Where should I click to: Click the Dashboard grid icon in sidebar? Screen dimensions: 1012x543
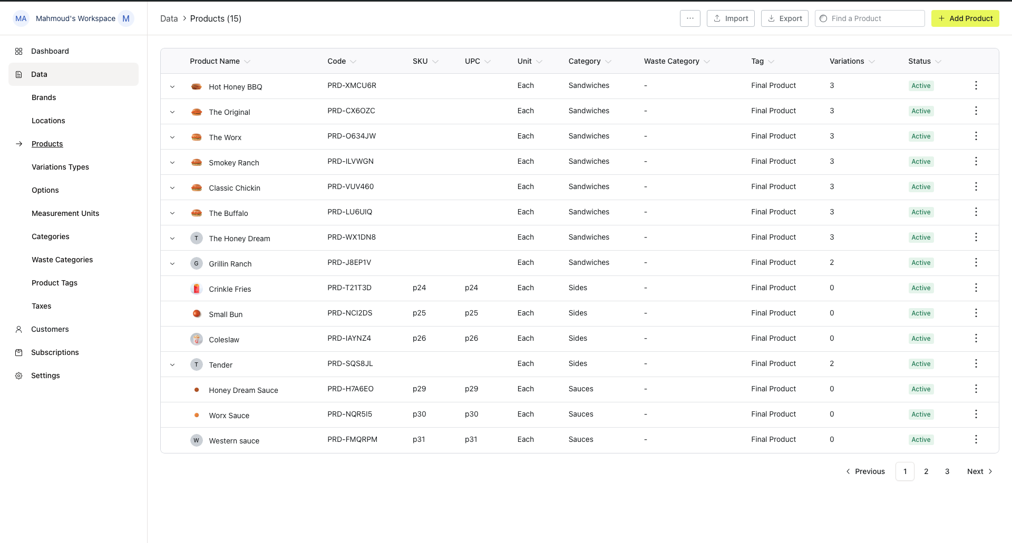click(x=19, y=51)
